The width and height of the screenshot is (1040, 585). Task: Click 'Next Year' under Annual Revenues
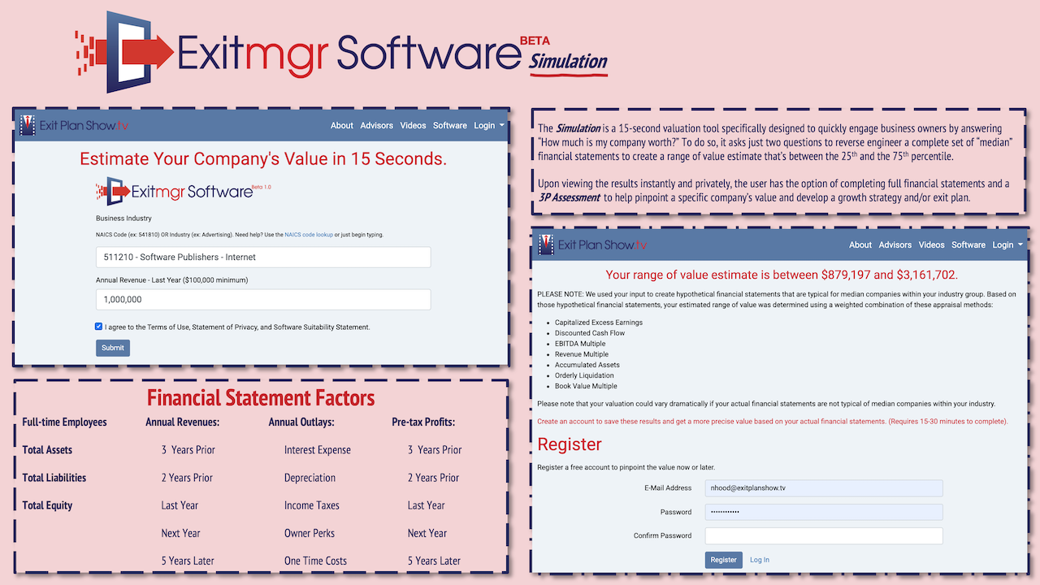coord(180,533)
